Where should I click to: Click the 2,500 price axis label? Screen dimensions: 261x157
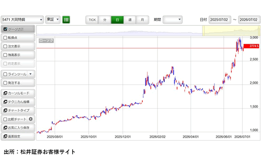click(x=254, y=59)
